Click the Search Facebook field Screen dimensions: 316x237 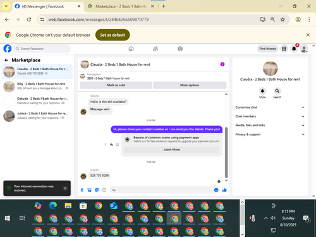(x=42, y=49)
